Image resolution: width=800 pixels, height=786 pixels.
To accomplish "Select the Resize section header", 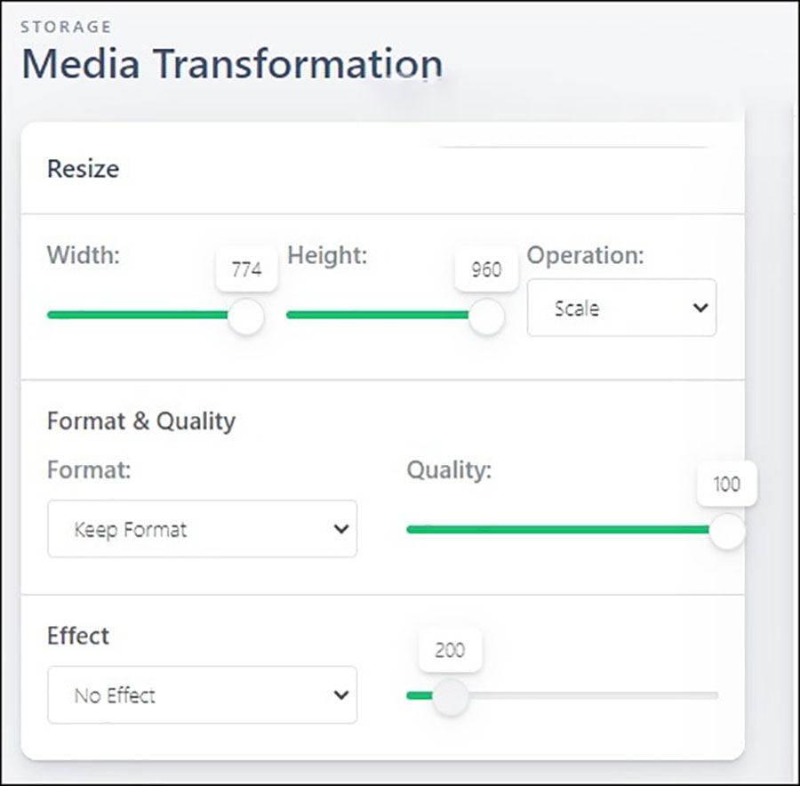I will (x=83, y=169).
